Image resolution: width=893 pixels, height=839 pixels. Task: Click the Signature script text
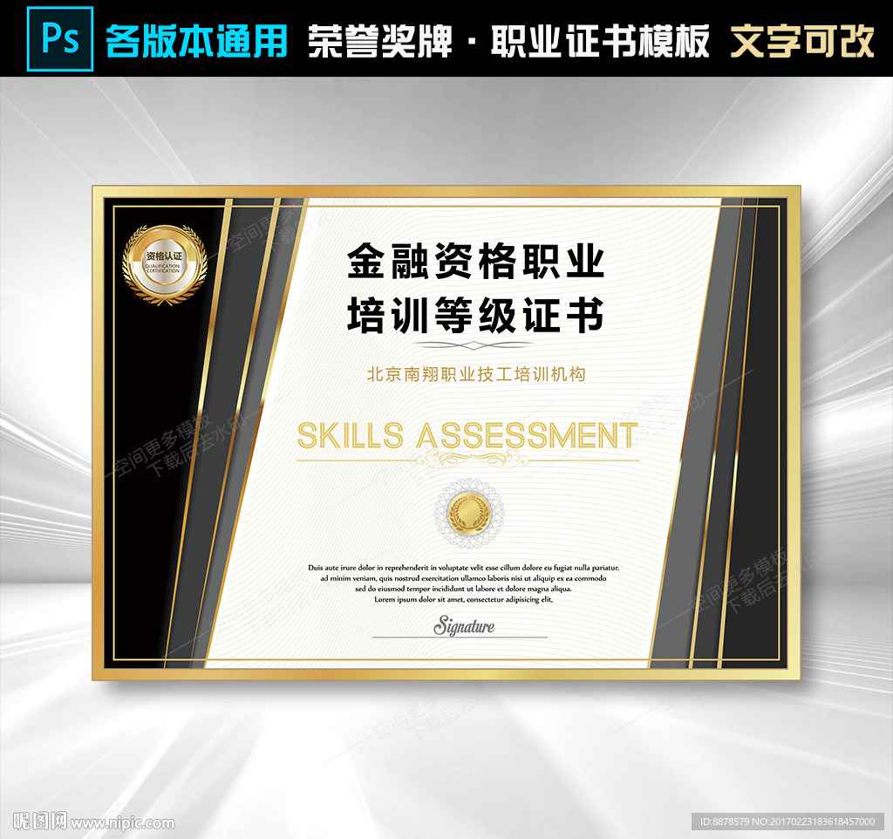click(464, 625)
